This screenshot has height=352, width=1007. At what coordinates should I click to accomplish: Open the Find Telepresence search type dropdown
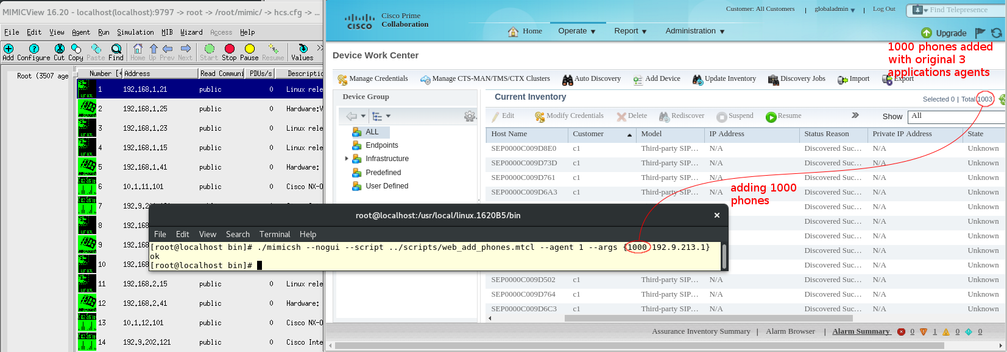coord(919,10)
